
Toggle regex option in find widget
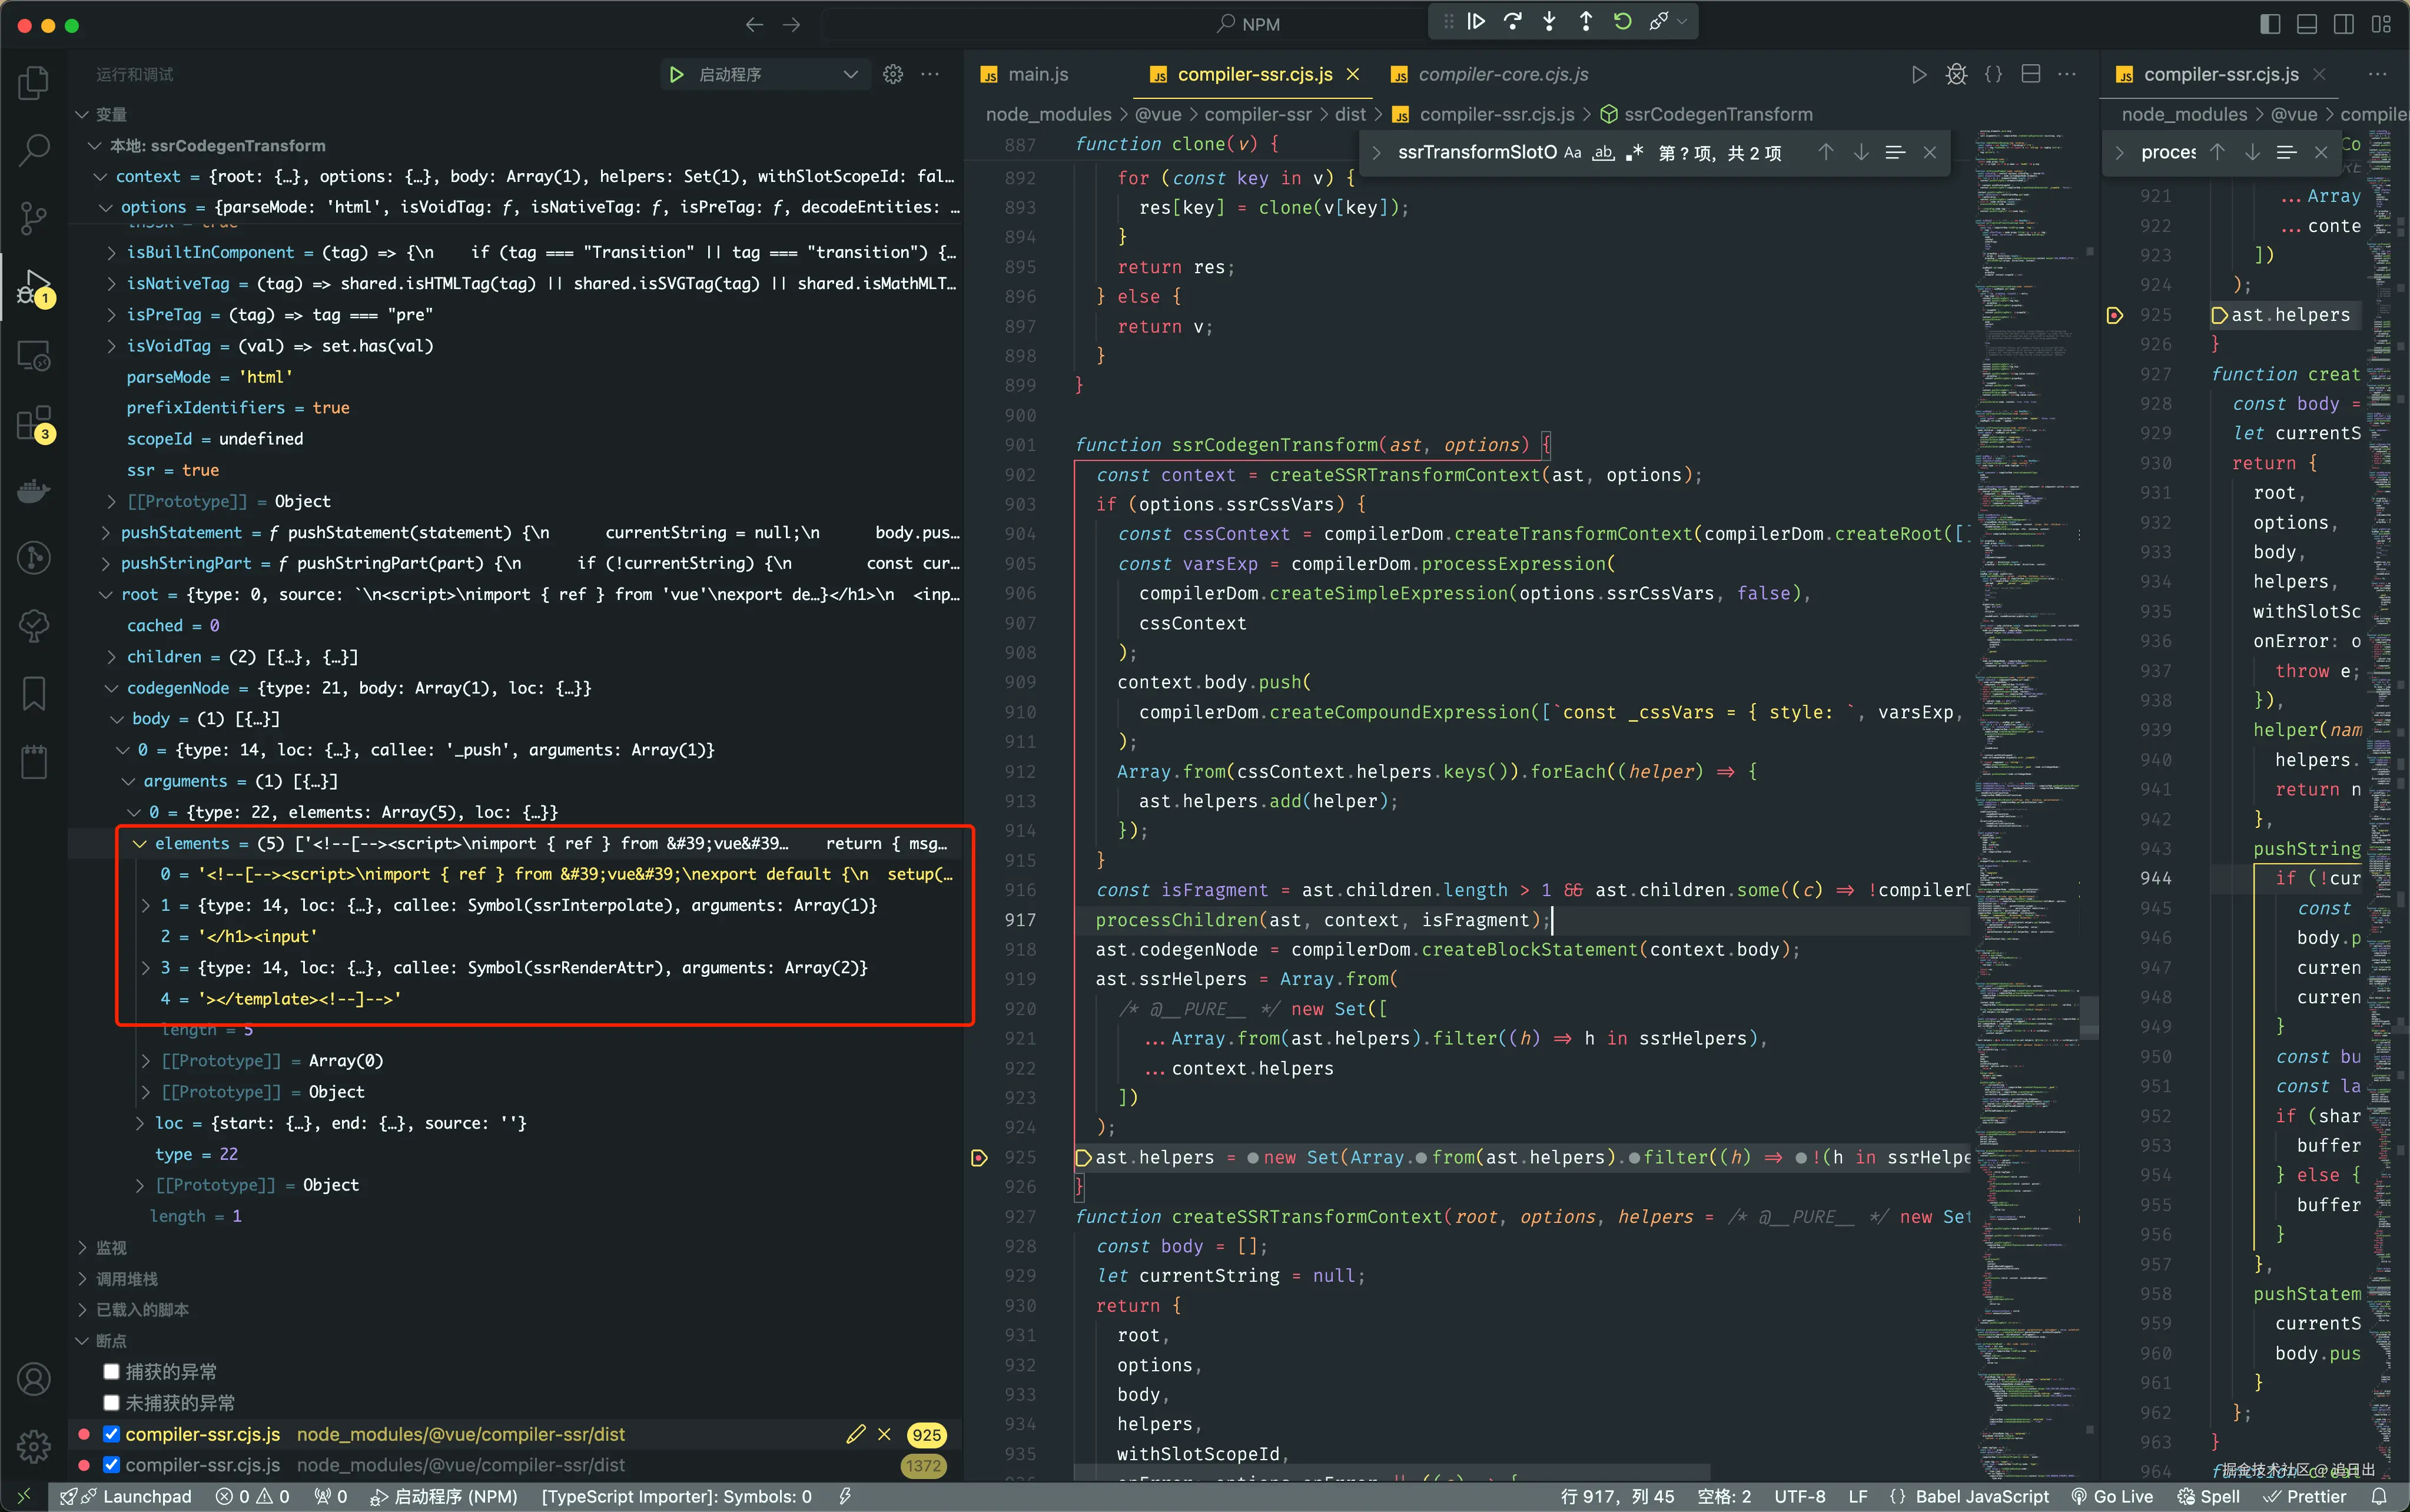(x=1635, y=153)
